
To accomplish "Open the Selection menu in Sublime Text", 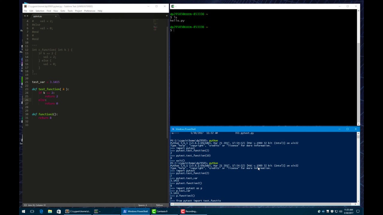I will coord(40,11).
